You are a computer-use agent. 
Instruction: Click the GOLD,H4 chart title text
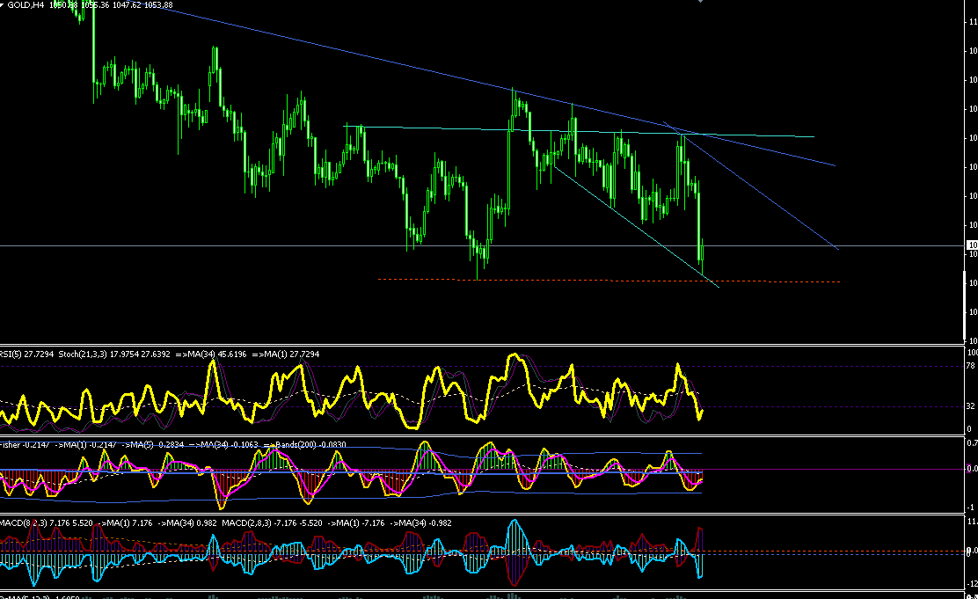(x=25, y=5)
